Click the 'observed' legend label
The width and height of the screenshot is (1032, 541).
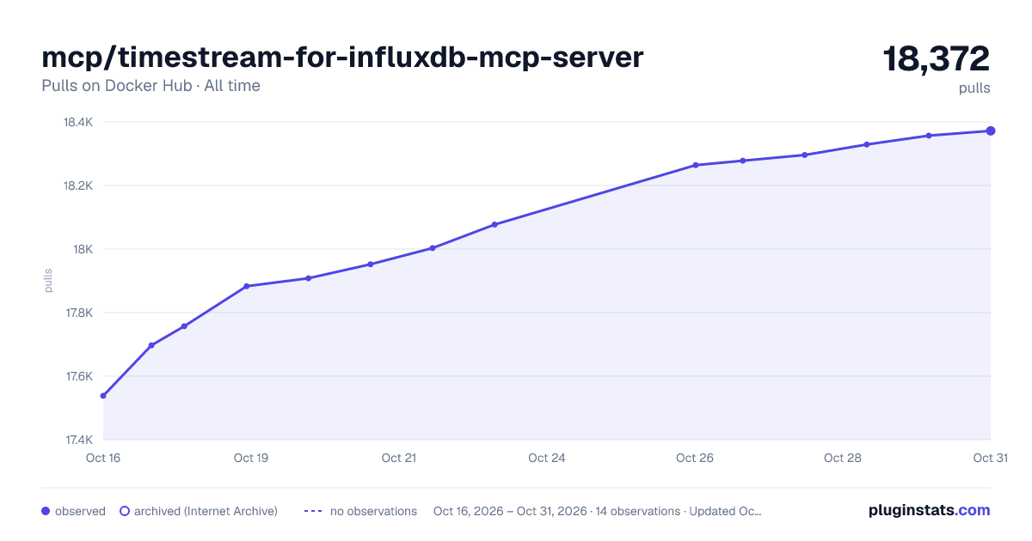[x=80, y=511]
